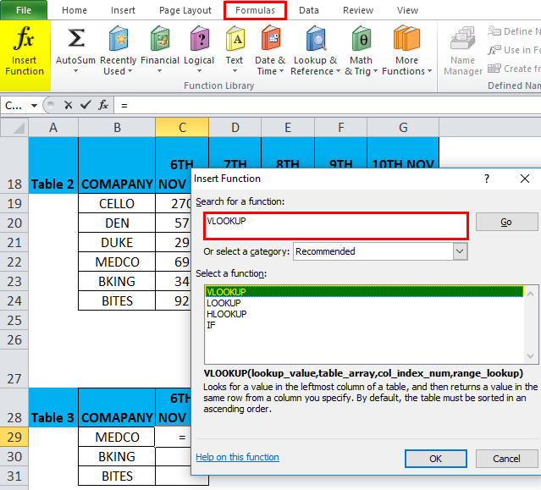Click the dialog help question mark

(x=487, y=179)
